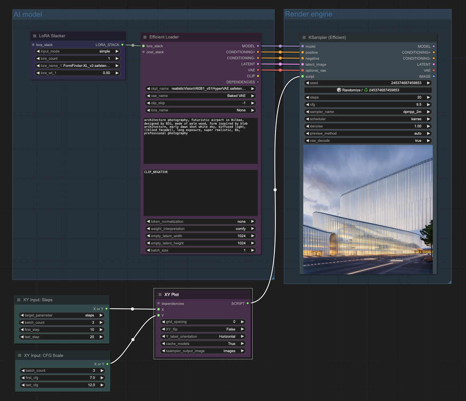Collapse the LoRA Stacker node via its title square
Image resolution: width=466 pixels, height=401 pixels.
point(34,36)
